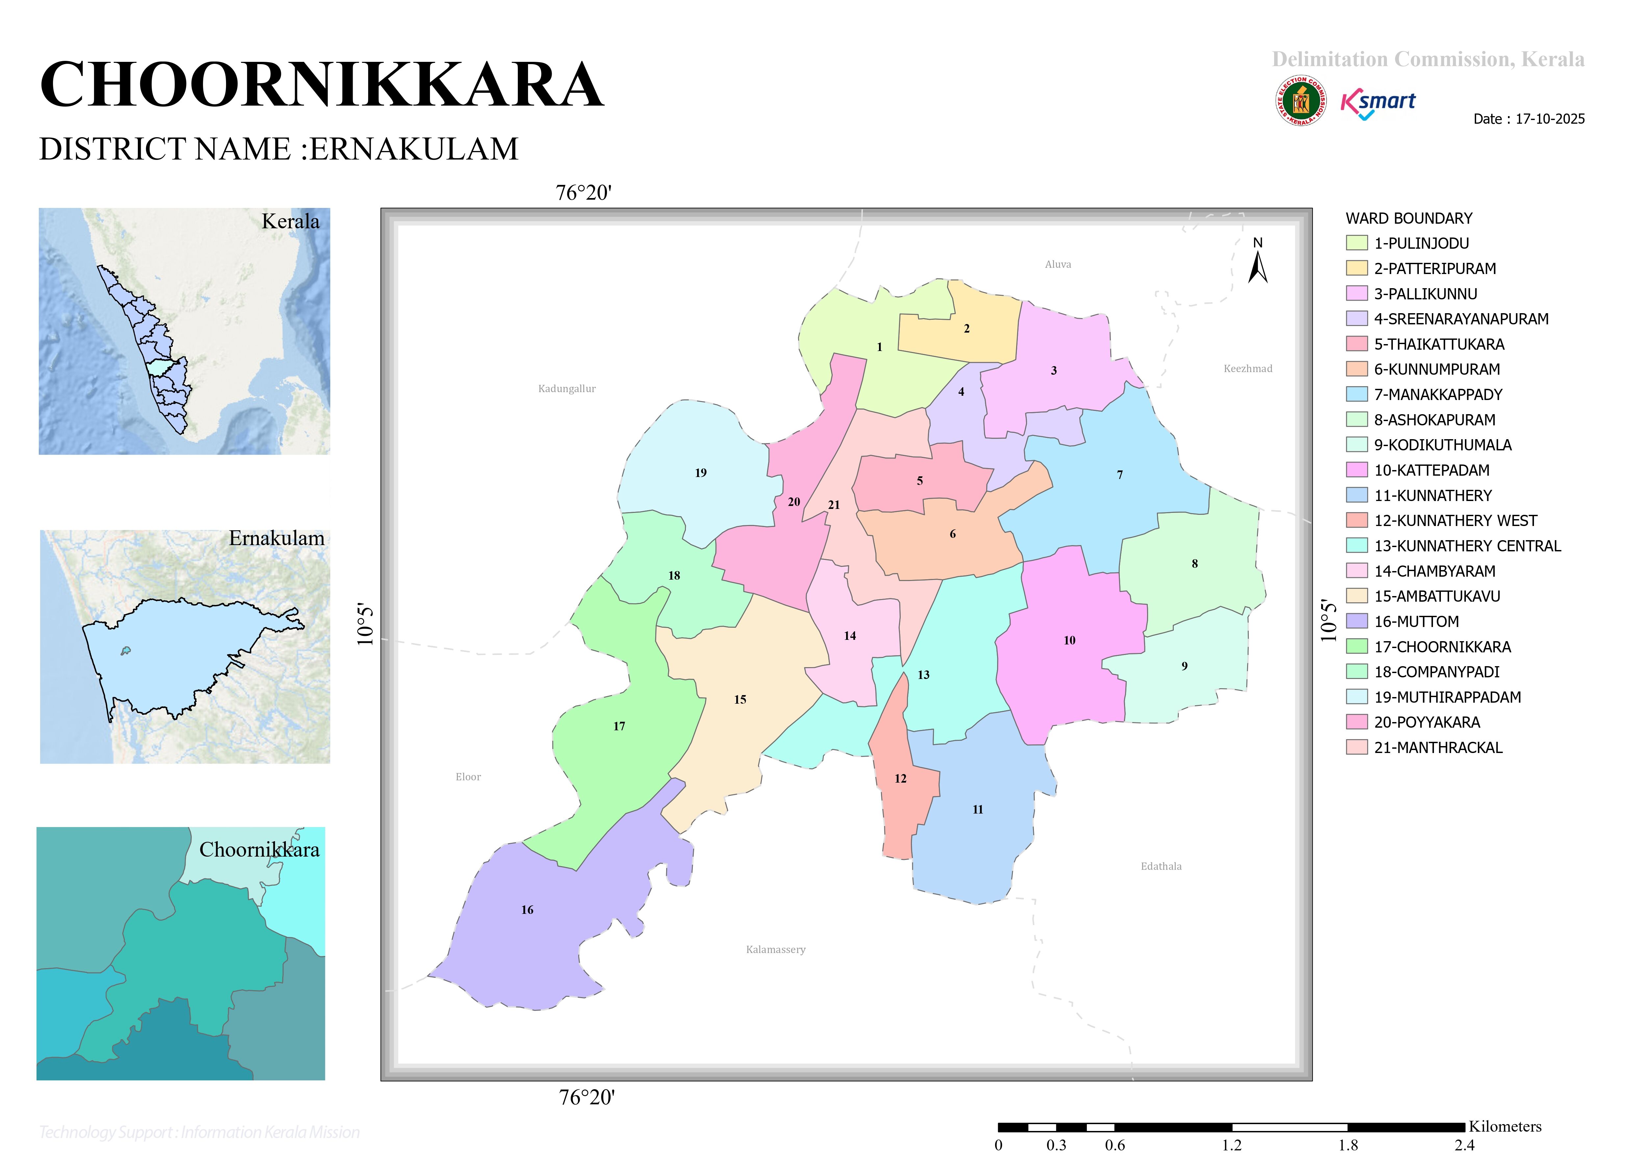The height and width of the screenshot is (1154, 1632).
Task: Click the State Election Commission Kerala emblem
Action: pos(1300,101)
